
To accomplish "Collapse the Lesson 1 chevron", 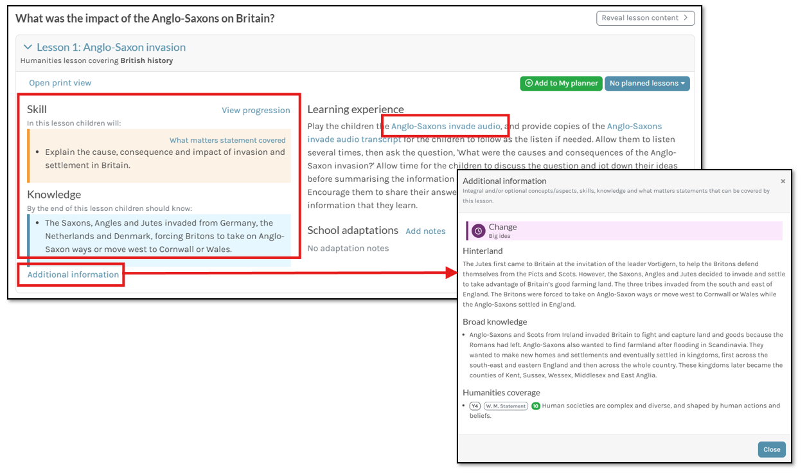I will (x=28, y=48).
